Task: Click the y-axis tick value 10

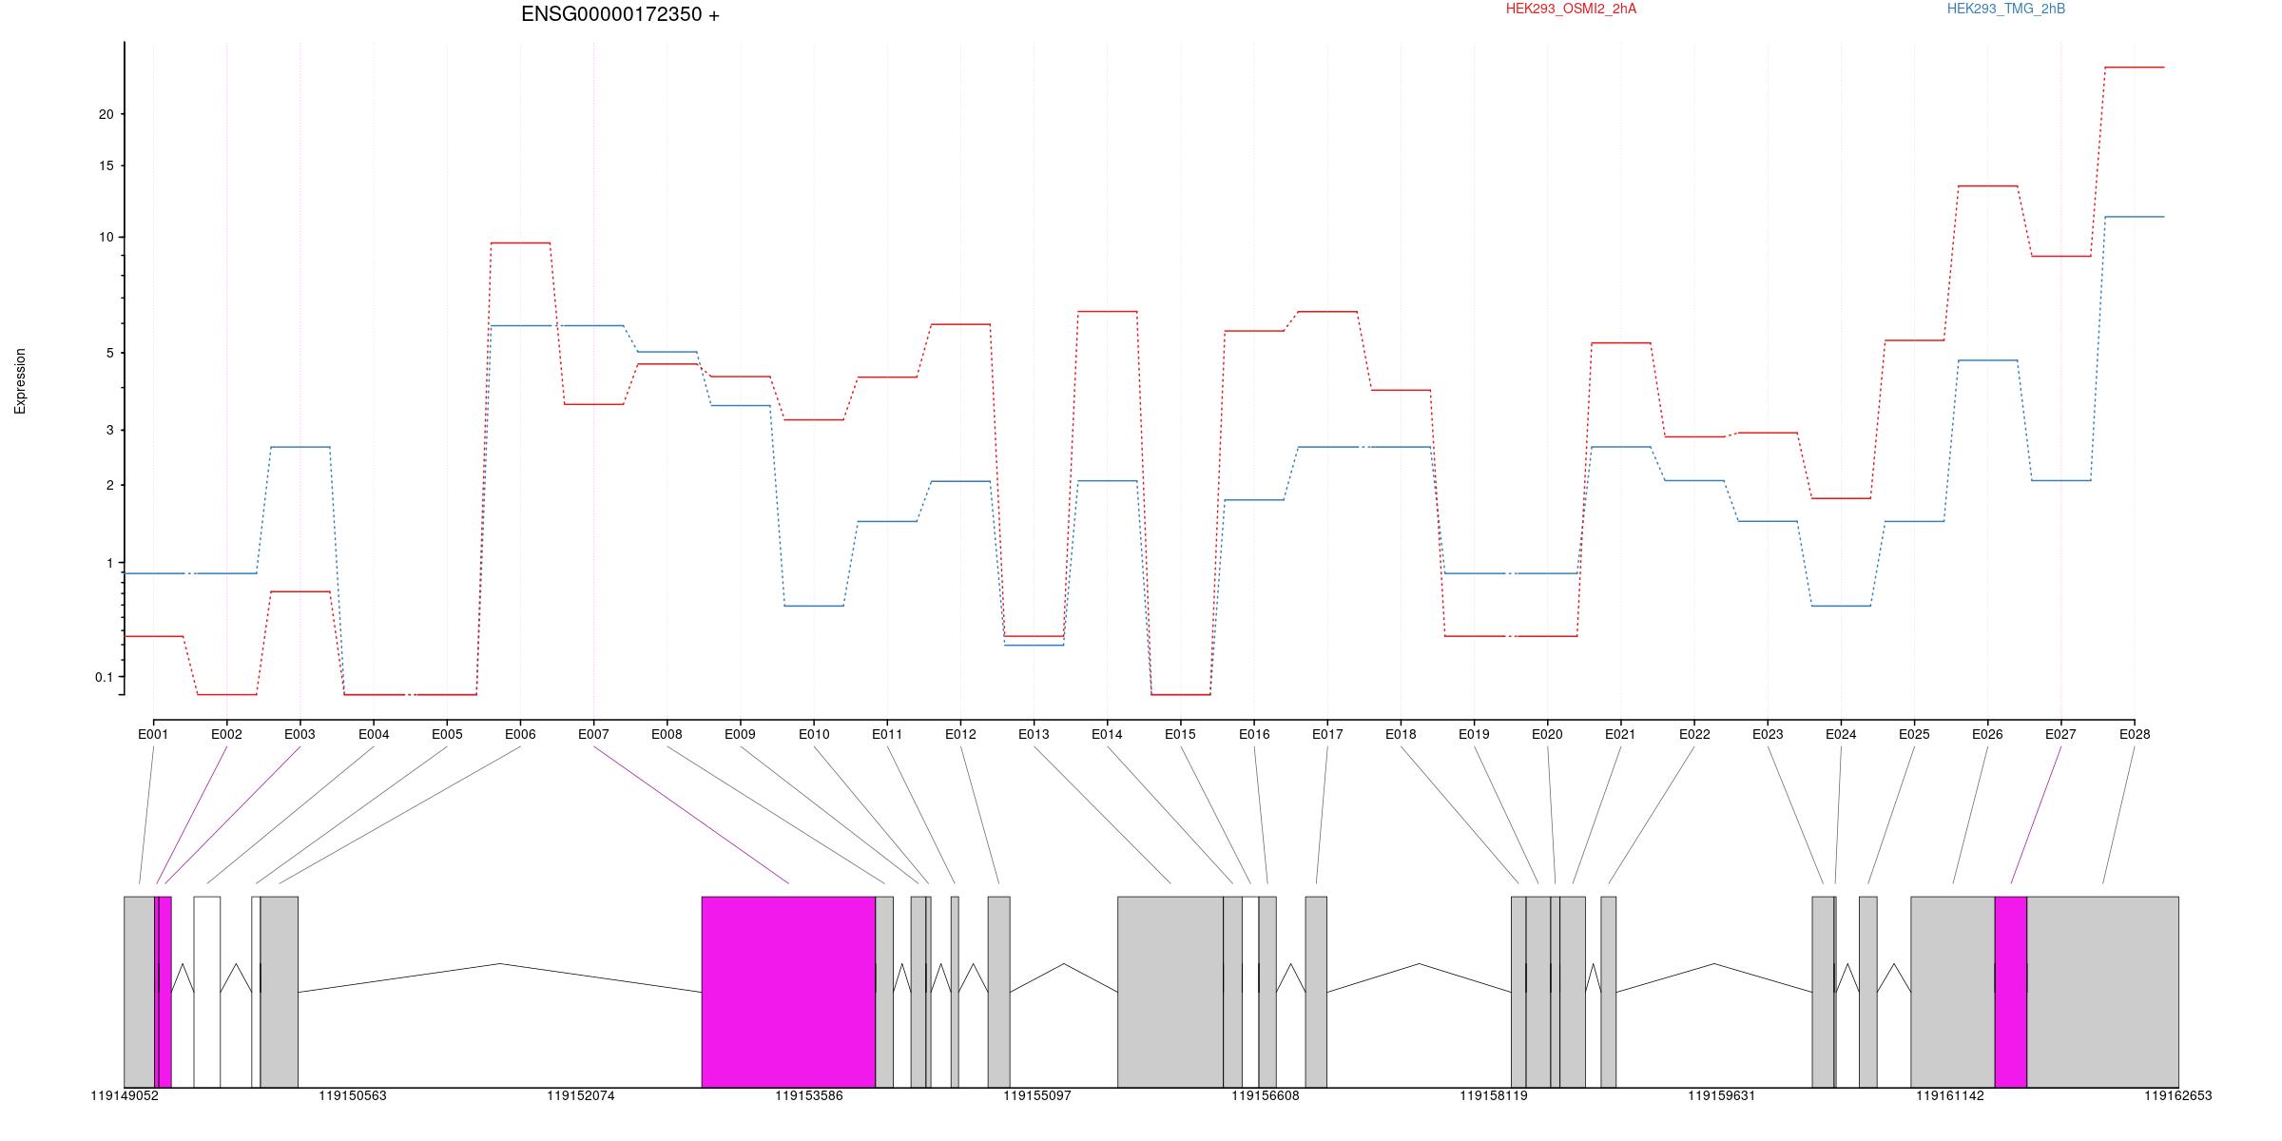Action: (106, 237)
